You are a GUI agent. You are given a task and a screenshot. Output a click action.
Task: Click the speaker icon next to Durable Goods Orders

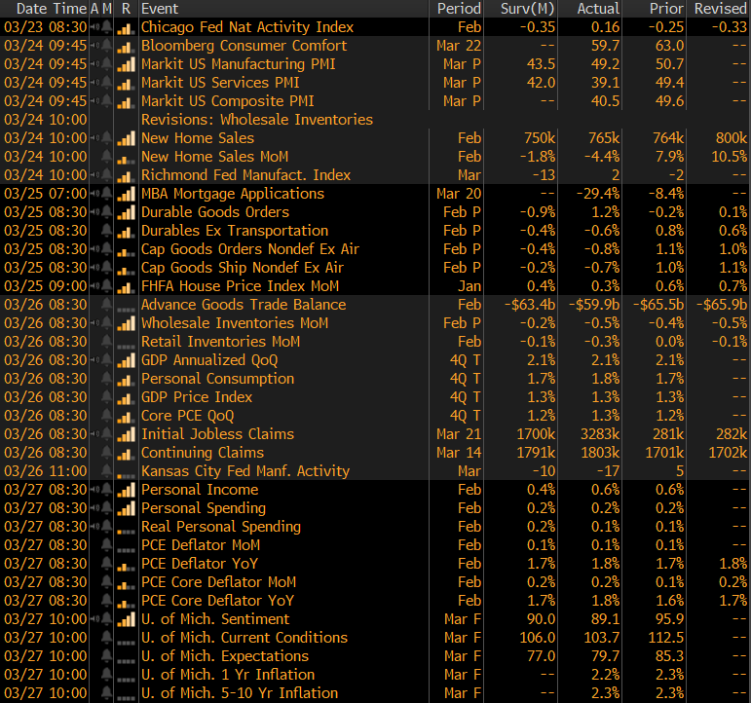(x=94, y=212)
